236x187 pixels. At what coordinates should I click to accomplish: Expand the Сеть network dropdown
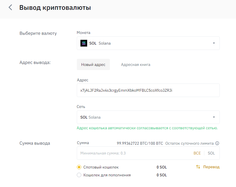148,117
